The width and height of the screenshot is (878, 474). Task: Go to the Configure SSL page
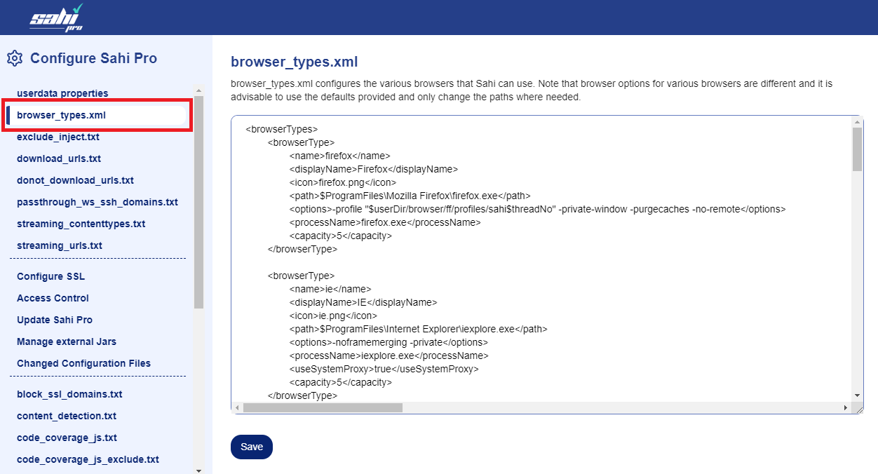pos(50,276)
